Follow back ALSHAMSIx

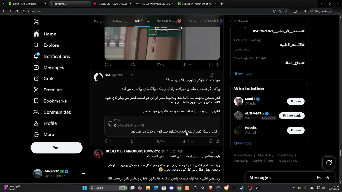tap(292, 116)
